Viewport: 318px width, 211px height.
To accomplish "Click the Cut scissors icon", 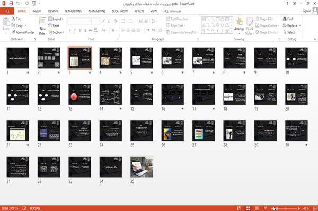I will coord(13,19).
